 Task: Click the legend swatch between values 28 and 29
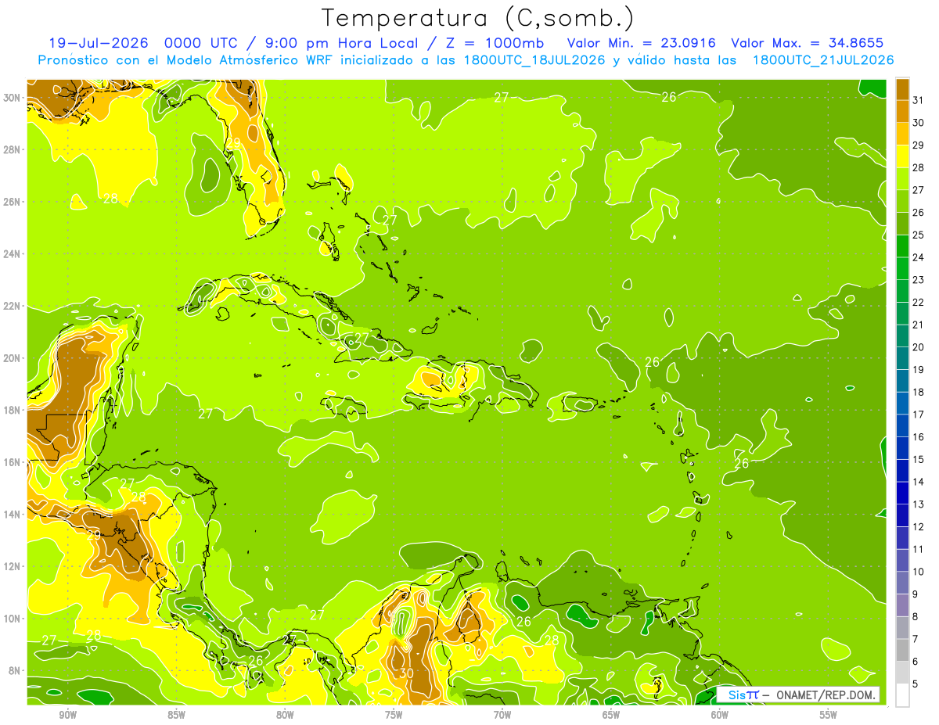point(902,156)
